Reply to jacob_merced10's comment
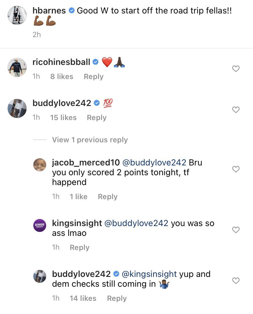Image resolution: width=253 pixels, height=314 pixels. pyautogui.click(x=108, y=197)
